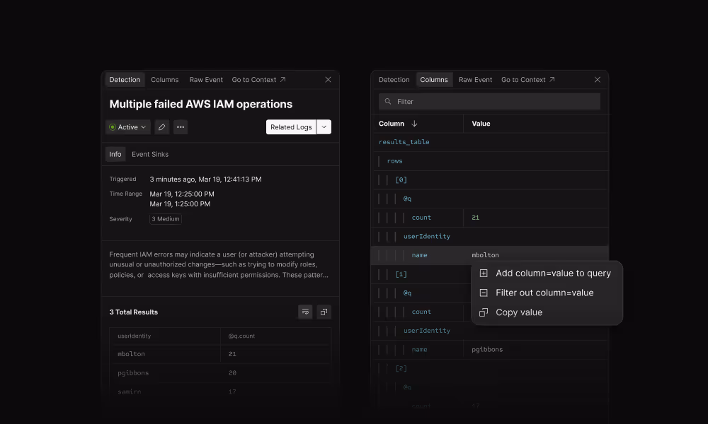Click mbolton in the results table
The image size is (708, 424).
132,354
